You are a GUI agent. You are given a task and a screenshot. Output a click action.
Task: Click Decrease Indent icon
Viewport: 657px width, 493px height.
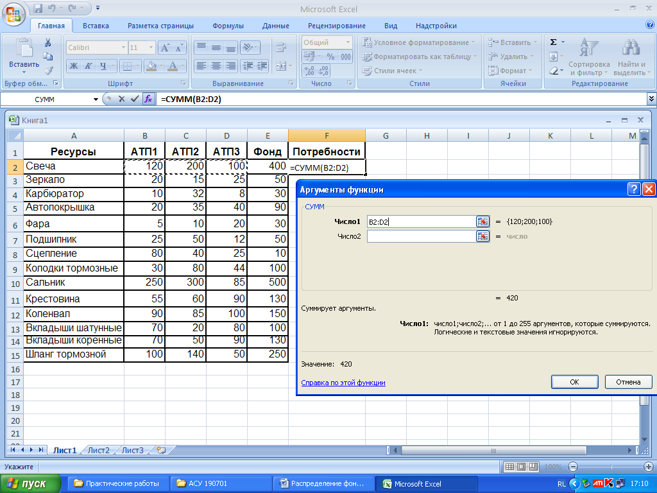(248, 66)
